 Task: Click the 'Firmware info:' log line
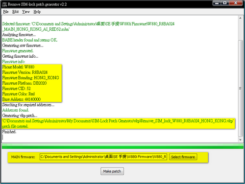pos(14,62)
